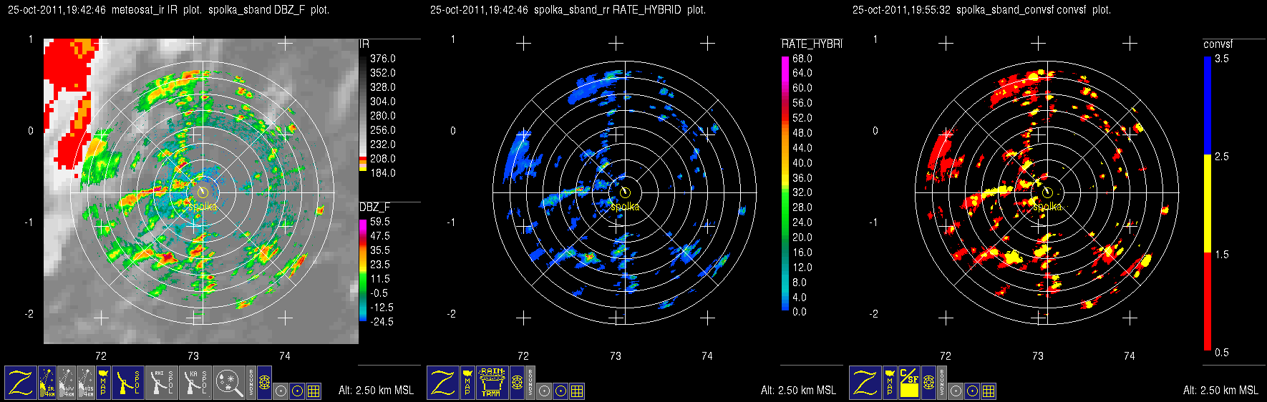Image resolution: width=1267 pixels, height=402 pixels.
Task: Click the 0.5 value on the convsf scale
Action: (x=1222, y=353)
